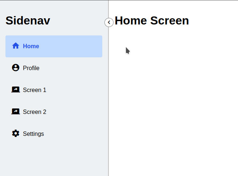Go to Screen 2

pyautogui.click(x=54, y=112)
